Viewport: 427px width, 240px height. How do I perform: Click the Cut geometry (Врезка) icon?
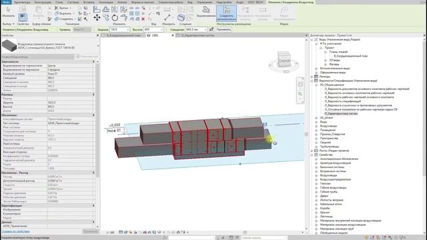[56, 8]
